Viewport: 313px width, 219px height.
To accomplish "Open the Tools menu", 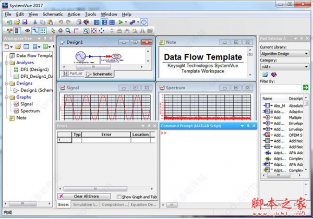I will pyautogui.click(x=90, y=14).
